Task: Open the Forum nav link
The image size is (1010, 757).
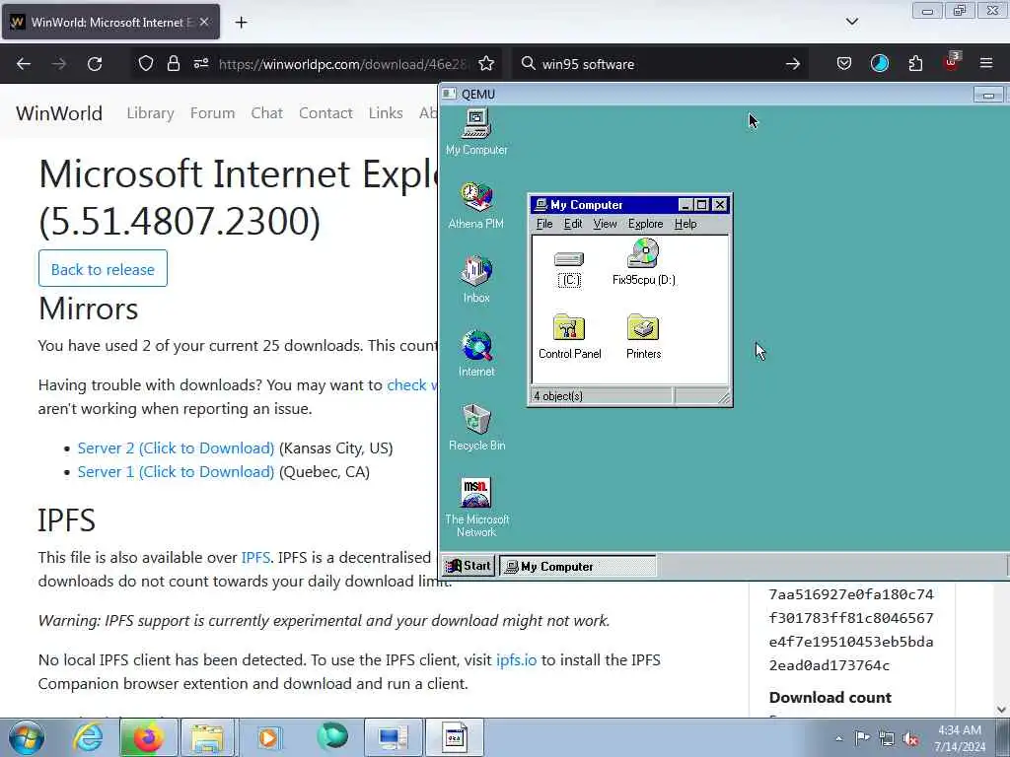Action: [x=213, y=113]
